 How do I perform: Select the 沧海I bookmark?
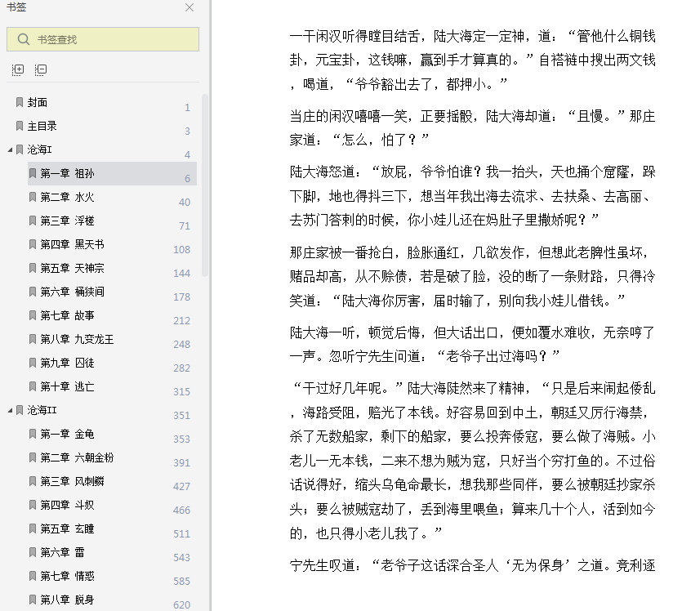click(39, 149)
